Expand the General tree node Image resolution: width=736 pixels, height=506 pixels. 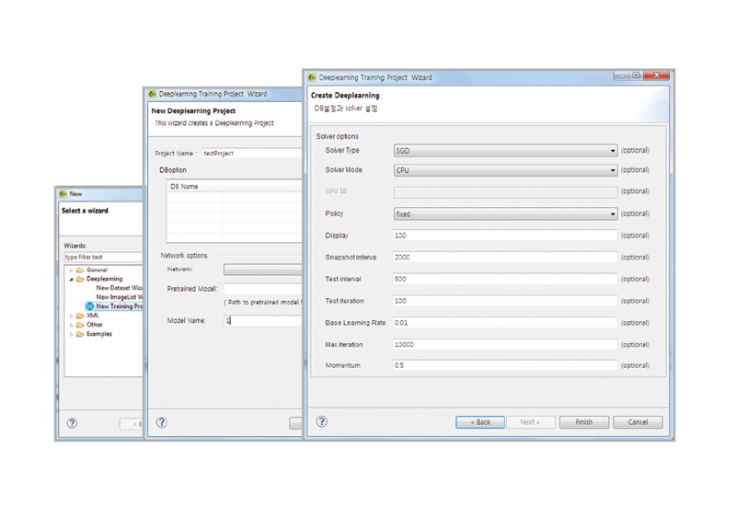(71, 270)
